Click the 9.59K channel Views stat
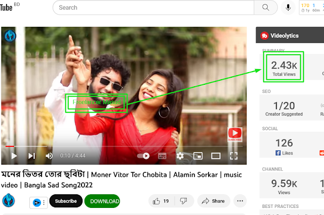Viewport: 324px width, 215px height. tap(284, 186)
